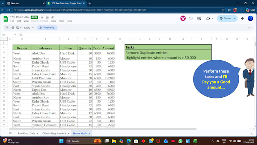The width and height of the screenshot is (257, 145).
Task: Open the blue Google account avatar
Action: (250, 19)
